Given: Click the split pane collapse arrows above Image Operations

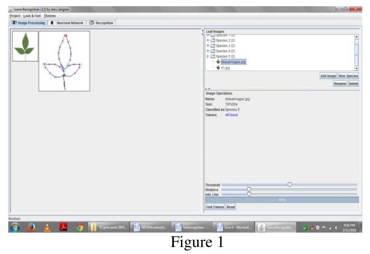Looking at the screenshot, I should 208,89.
